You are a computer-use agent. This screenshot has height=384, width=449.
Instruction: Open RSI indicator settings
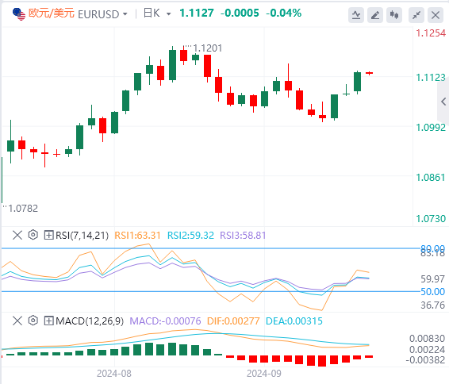(x=33, y=235)
